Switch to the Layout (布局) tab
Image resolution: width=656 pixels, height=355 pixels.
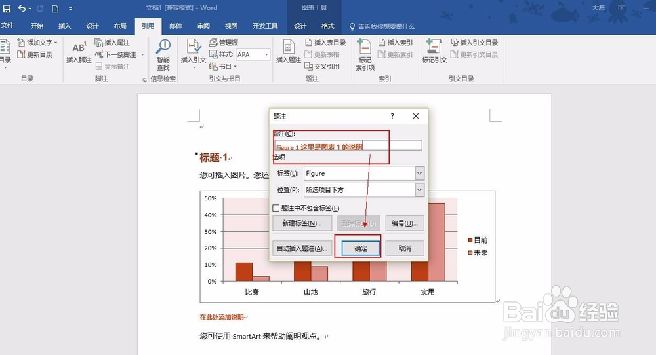coord(120,26)
